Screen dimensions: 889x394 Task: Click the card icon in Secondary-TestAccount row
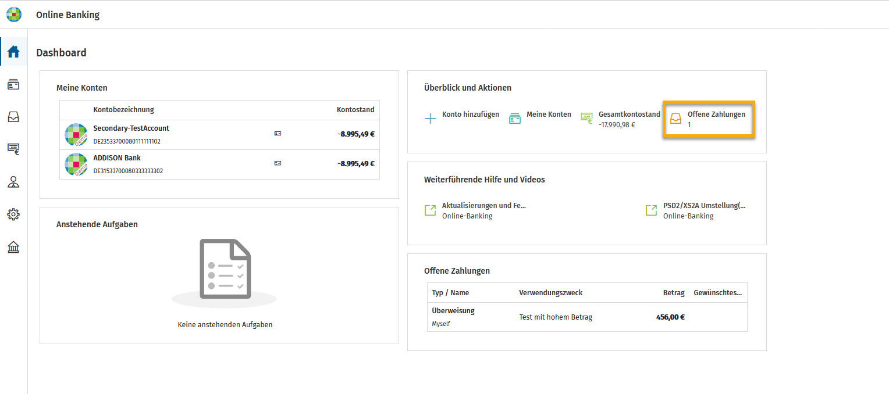(278, 134)
